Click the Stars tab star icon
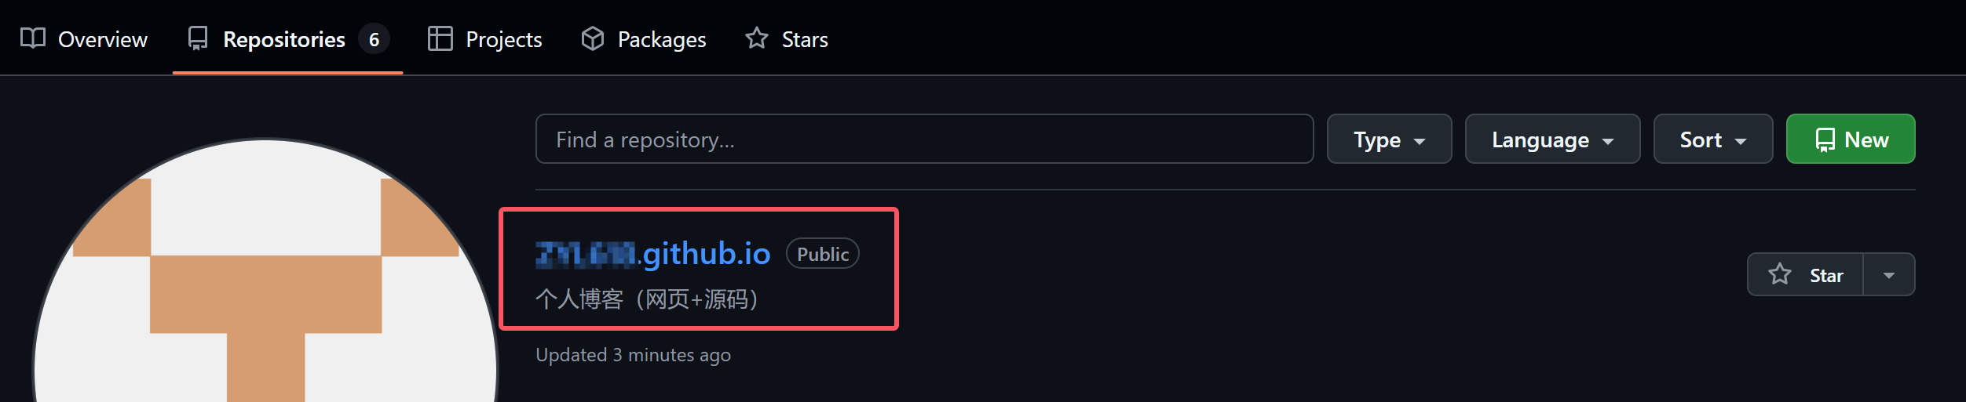Viewport: 1966px width, 402px height. point(757,38)
